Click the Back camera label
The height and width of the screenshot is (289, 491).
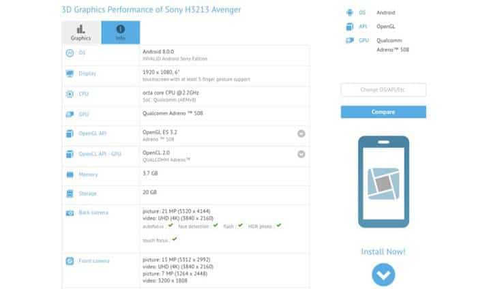coord(93,213)
